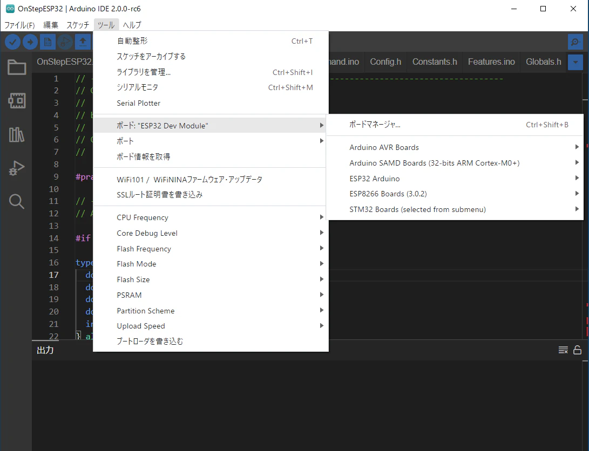Click line number 9 in the gutter
This screenshot has width=589, height=451.
[56, 177]
